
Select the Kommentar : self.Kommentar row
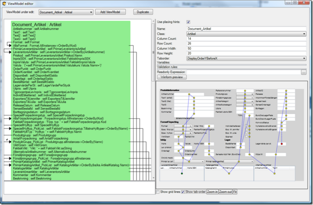(32, 175)
